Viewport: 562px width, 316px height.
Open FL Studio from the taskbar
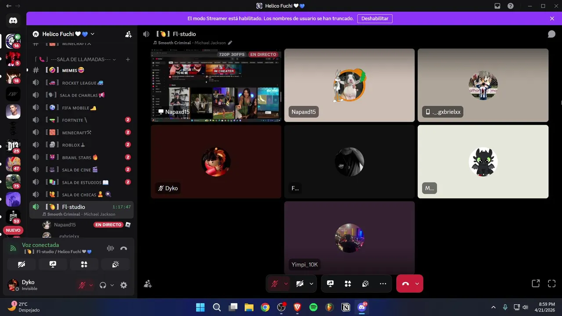coord(330,307)
